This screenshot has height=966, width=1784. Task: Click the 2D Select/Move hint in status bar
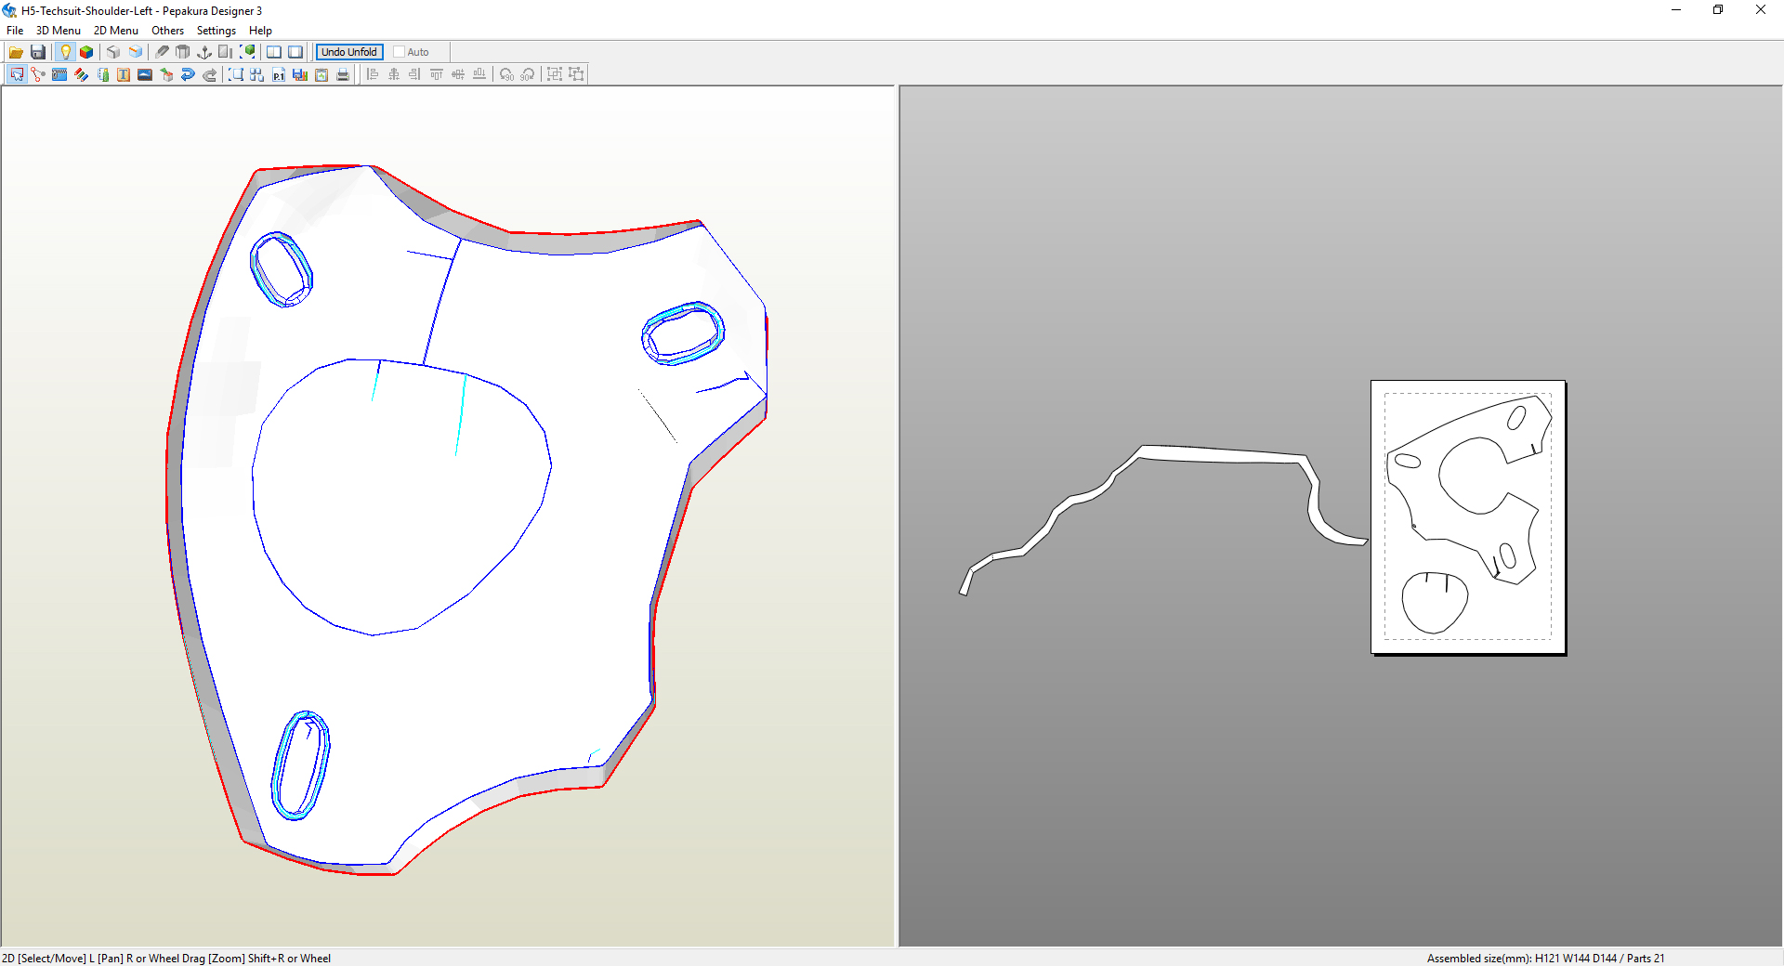pos(166,958)
